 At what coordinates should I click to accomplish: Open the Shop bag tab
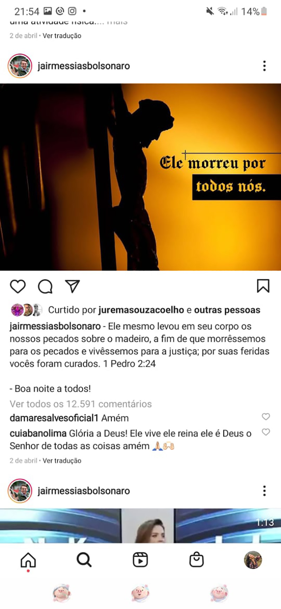click(196, 559)
